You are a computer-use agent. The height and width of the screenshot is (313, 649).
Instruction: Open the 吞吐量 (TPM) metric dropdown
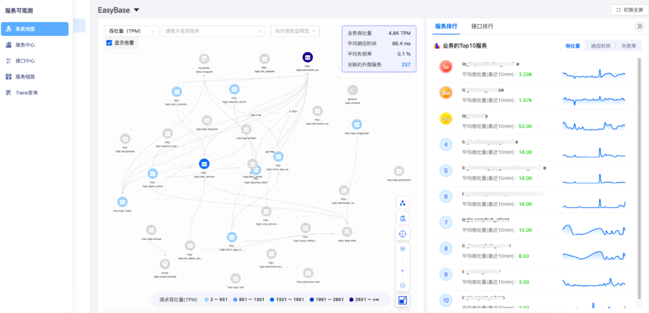click(x=132, y=31)
